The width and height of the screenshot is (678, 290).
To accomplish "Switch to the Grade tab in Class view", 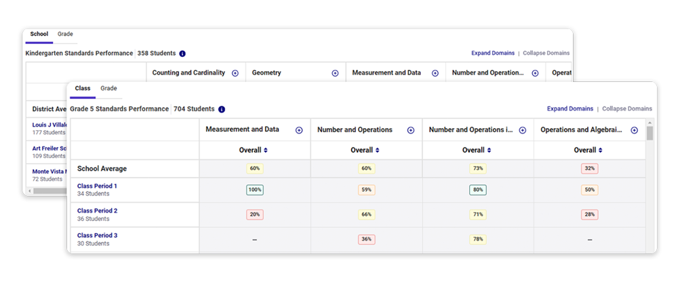I will [x=108, y=88].
